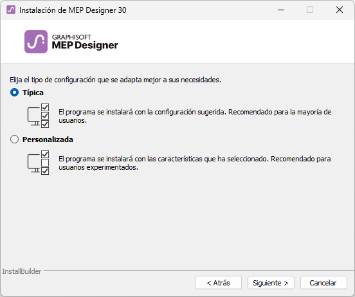Click the bold Personalizada label
355x297 pixels.
(48, 139)
